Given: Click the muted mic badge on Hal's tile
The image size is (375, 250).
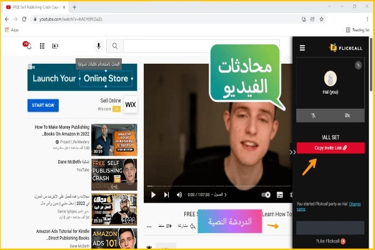Looking at the screenshot, I should [358, 65].
